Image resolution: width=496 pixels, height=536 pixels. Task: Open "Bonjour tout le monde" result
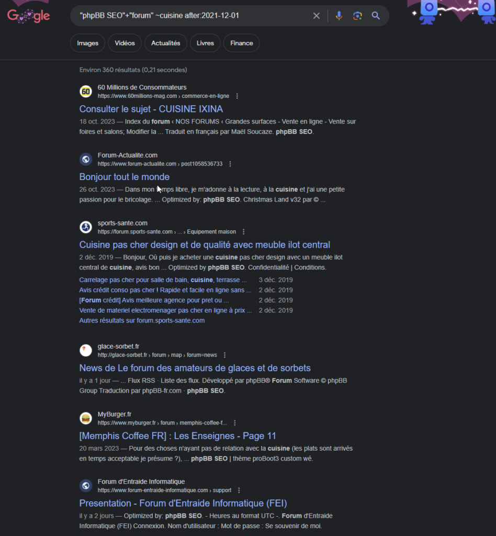click(125, 177)
